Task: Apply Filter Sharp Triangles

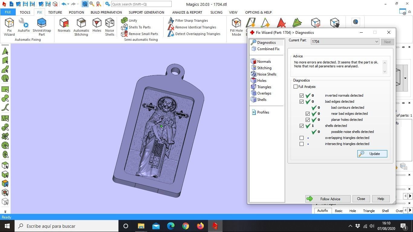Action: point(188,21)
